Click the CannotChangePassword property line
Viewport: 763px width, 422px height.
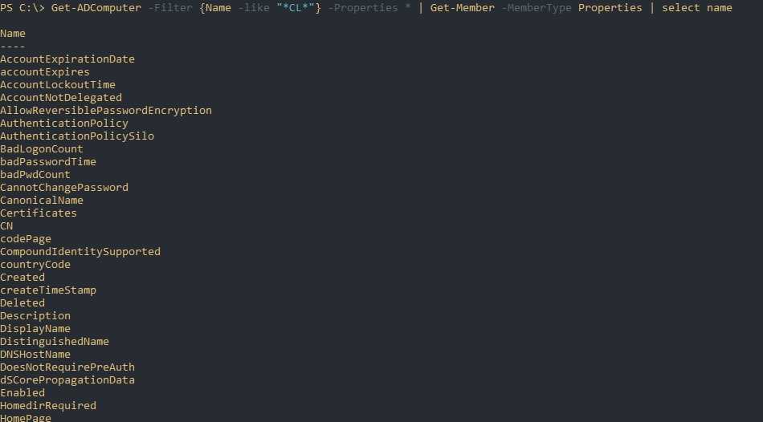point(64,188)
